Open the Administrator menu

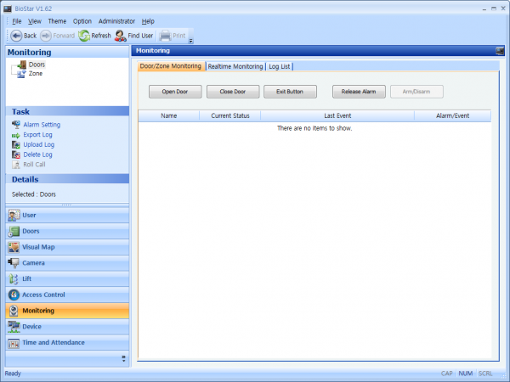click(116, 20)
